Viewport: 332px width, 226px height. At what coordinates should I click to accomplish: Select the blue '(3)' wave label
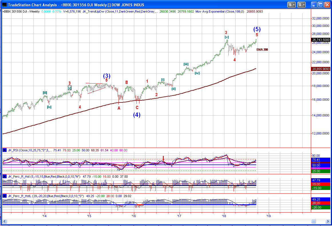pos(107,76)
